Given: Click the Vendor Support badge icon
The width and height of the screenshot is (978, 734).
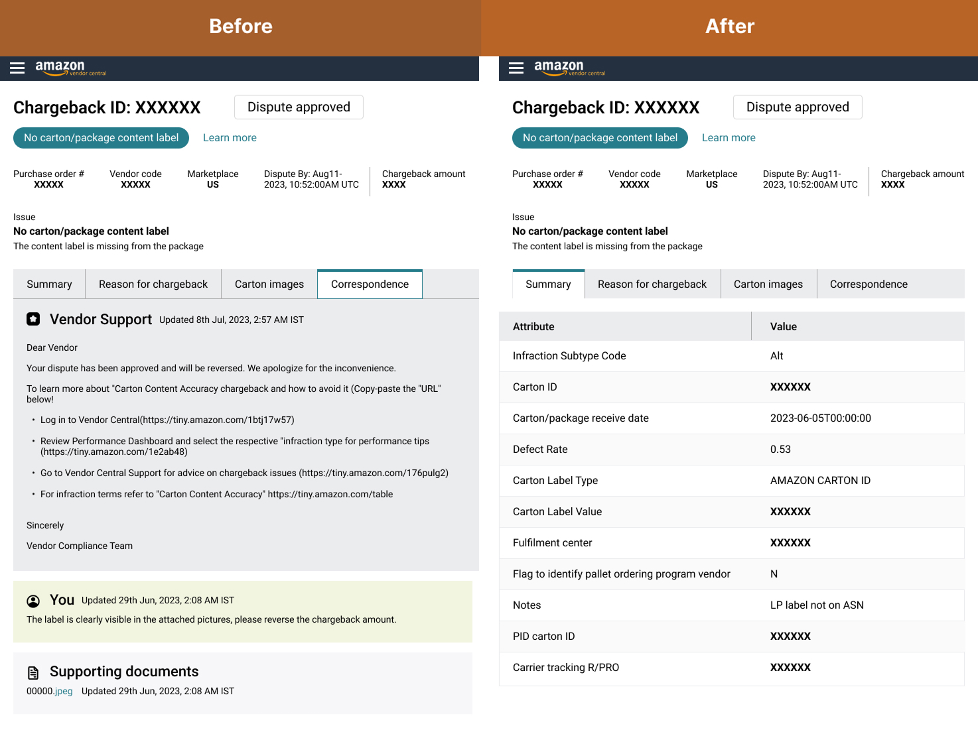Looking at the screenshot, I should (33, 319).
